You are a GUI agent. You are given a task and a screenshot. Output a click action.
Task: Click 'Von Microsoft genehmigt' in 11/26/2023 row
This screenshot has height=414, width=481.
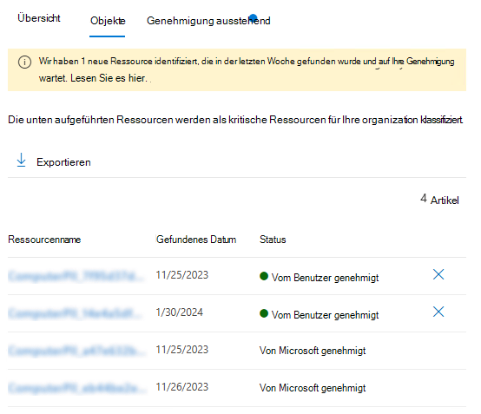point(313,388)
